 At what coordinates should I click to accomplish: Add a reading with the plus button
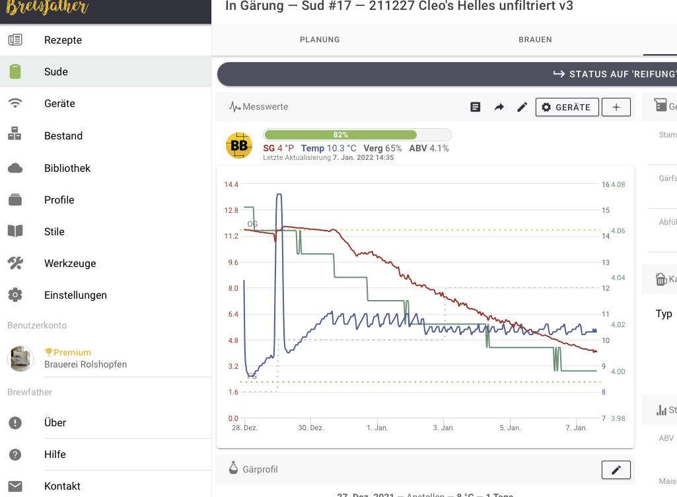[x=616, y=107]
